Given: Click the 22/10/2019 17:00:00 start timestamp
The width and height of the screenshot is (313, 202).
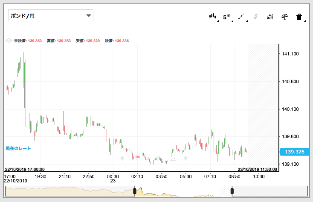Looking at the screenshot, I should [25, 169].
